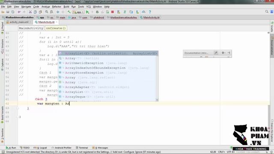Open the Structure tool window

2,47
